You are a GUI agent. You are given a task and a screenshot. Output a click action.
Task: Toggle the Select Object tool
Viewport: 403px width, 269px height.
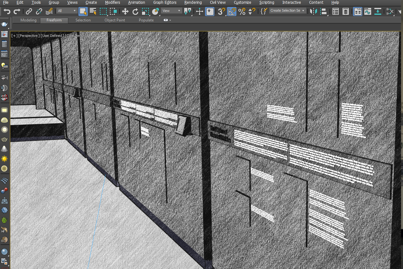click(83, 12)
